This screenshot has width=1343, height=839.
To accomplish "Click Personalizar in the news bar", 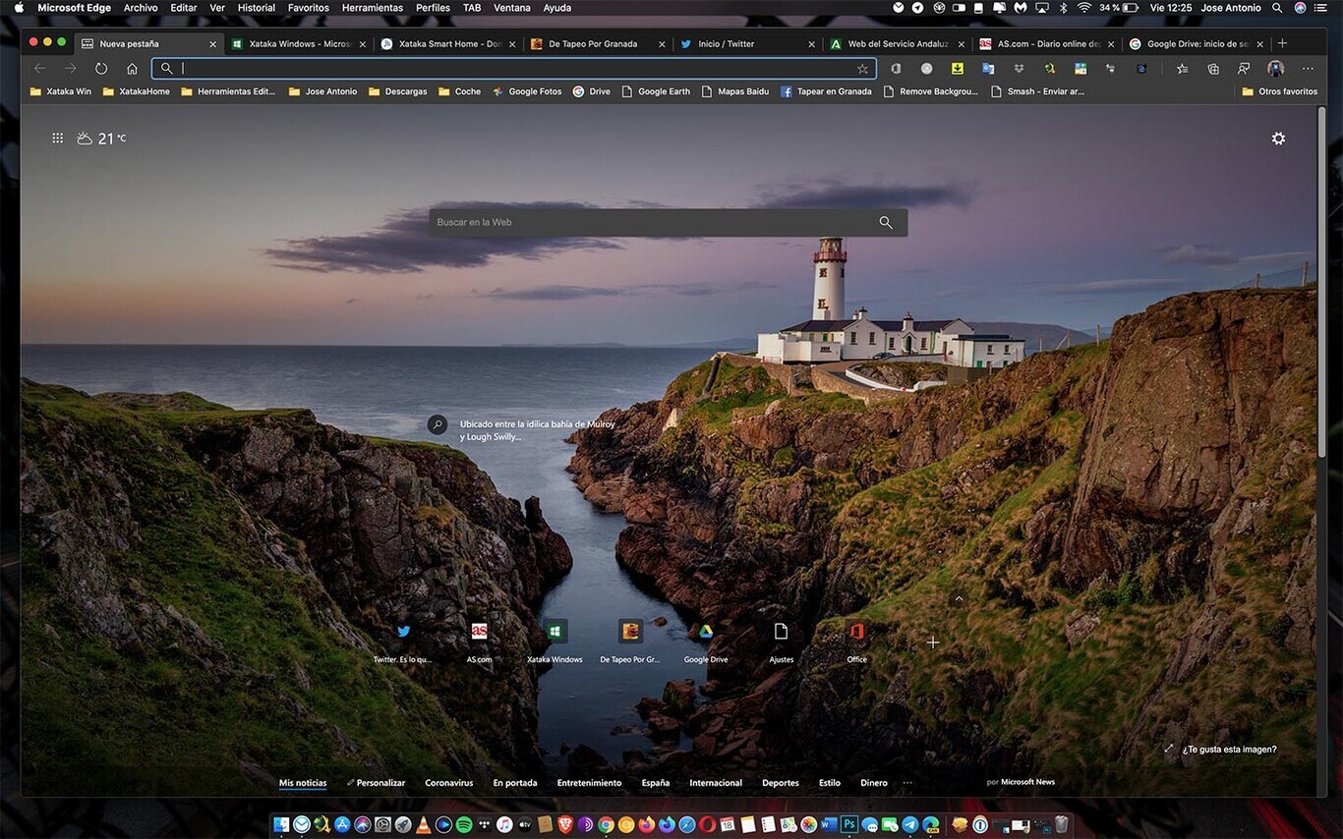I will click(x=380, y=783).
